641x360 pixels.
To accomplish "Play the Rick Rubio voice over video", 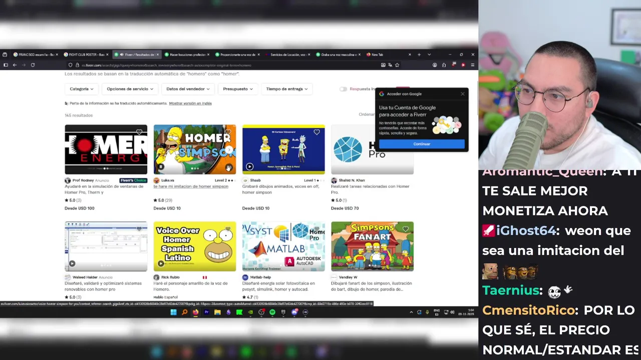I will (x=161, y=263).
